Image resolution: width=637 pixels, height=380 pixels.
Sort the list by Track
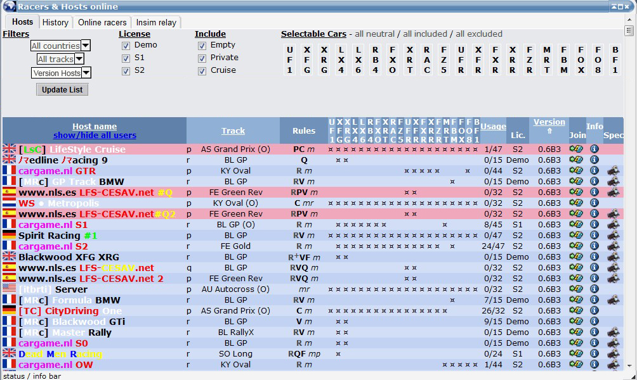click(x=233, y=130)
